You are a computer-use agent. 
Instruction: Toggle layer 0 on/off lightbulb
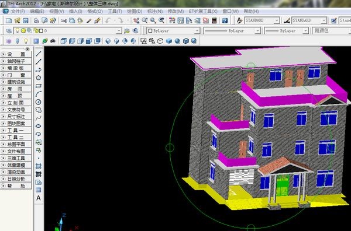click(17, 30)
